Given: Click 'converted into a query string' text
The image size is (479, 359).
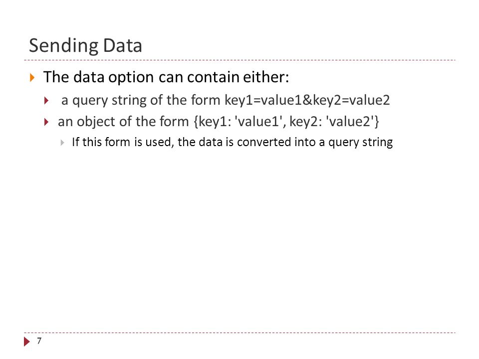Looking at the screenshot, I should pyautogui.click(x=315, y=142).
